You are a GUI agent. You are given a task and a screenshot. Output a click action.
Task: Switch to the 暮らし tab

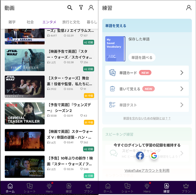pyautogui.click(x=92, y=22)
